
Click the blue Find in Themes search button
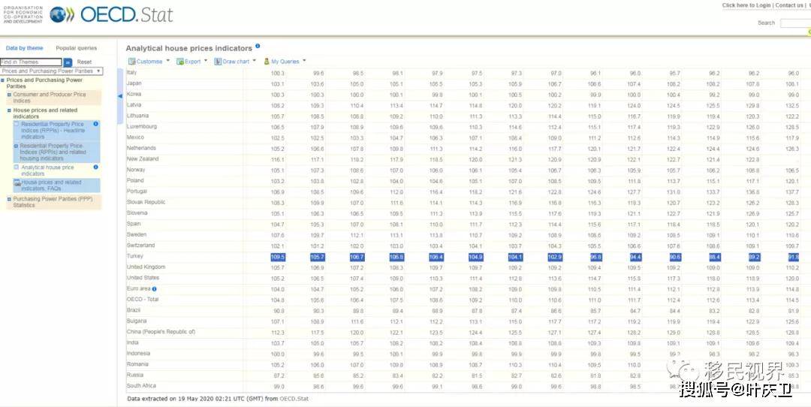tap(68, 62)
